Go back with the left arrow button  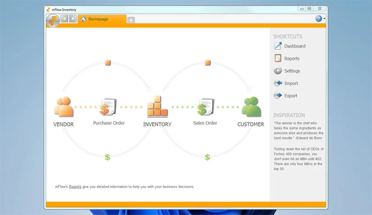(x=64, y=19)
